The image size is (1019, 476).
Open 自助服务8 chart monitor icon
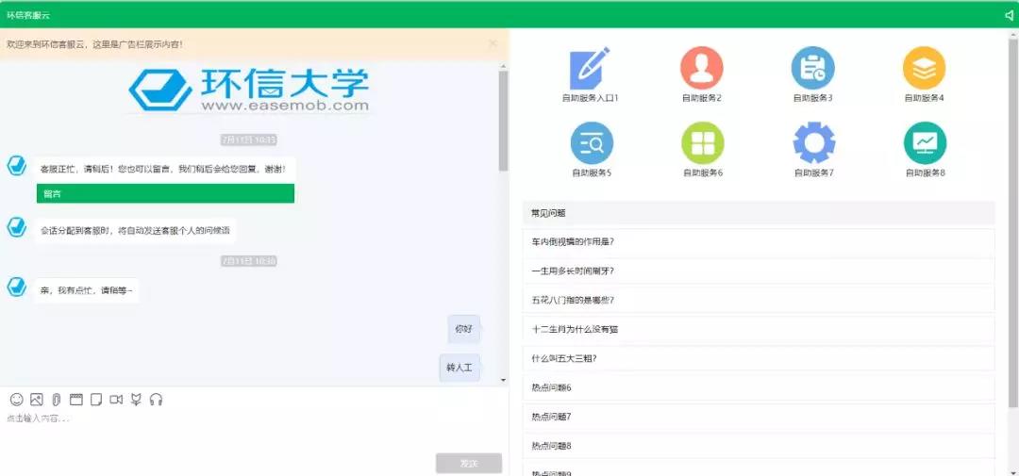925,143
